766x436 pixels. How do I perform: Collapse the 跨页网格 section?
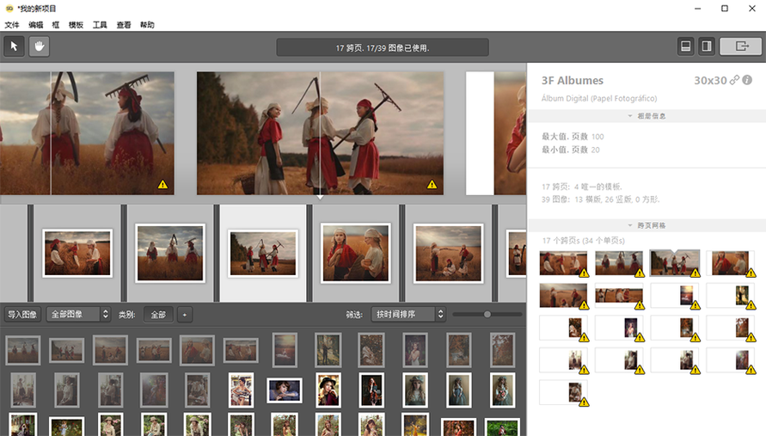coord(647,225)
